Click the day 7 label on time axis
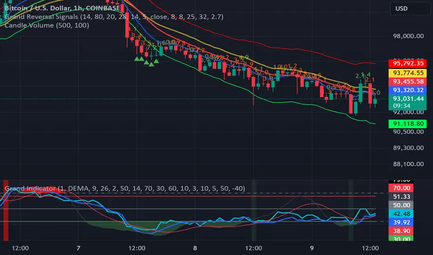 pos(79,248)
